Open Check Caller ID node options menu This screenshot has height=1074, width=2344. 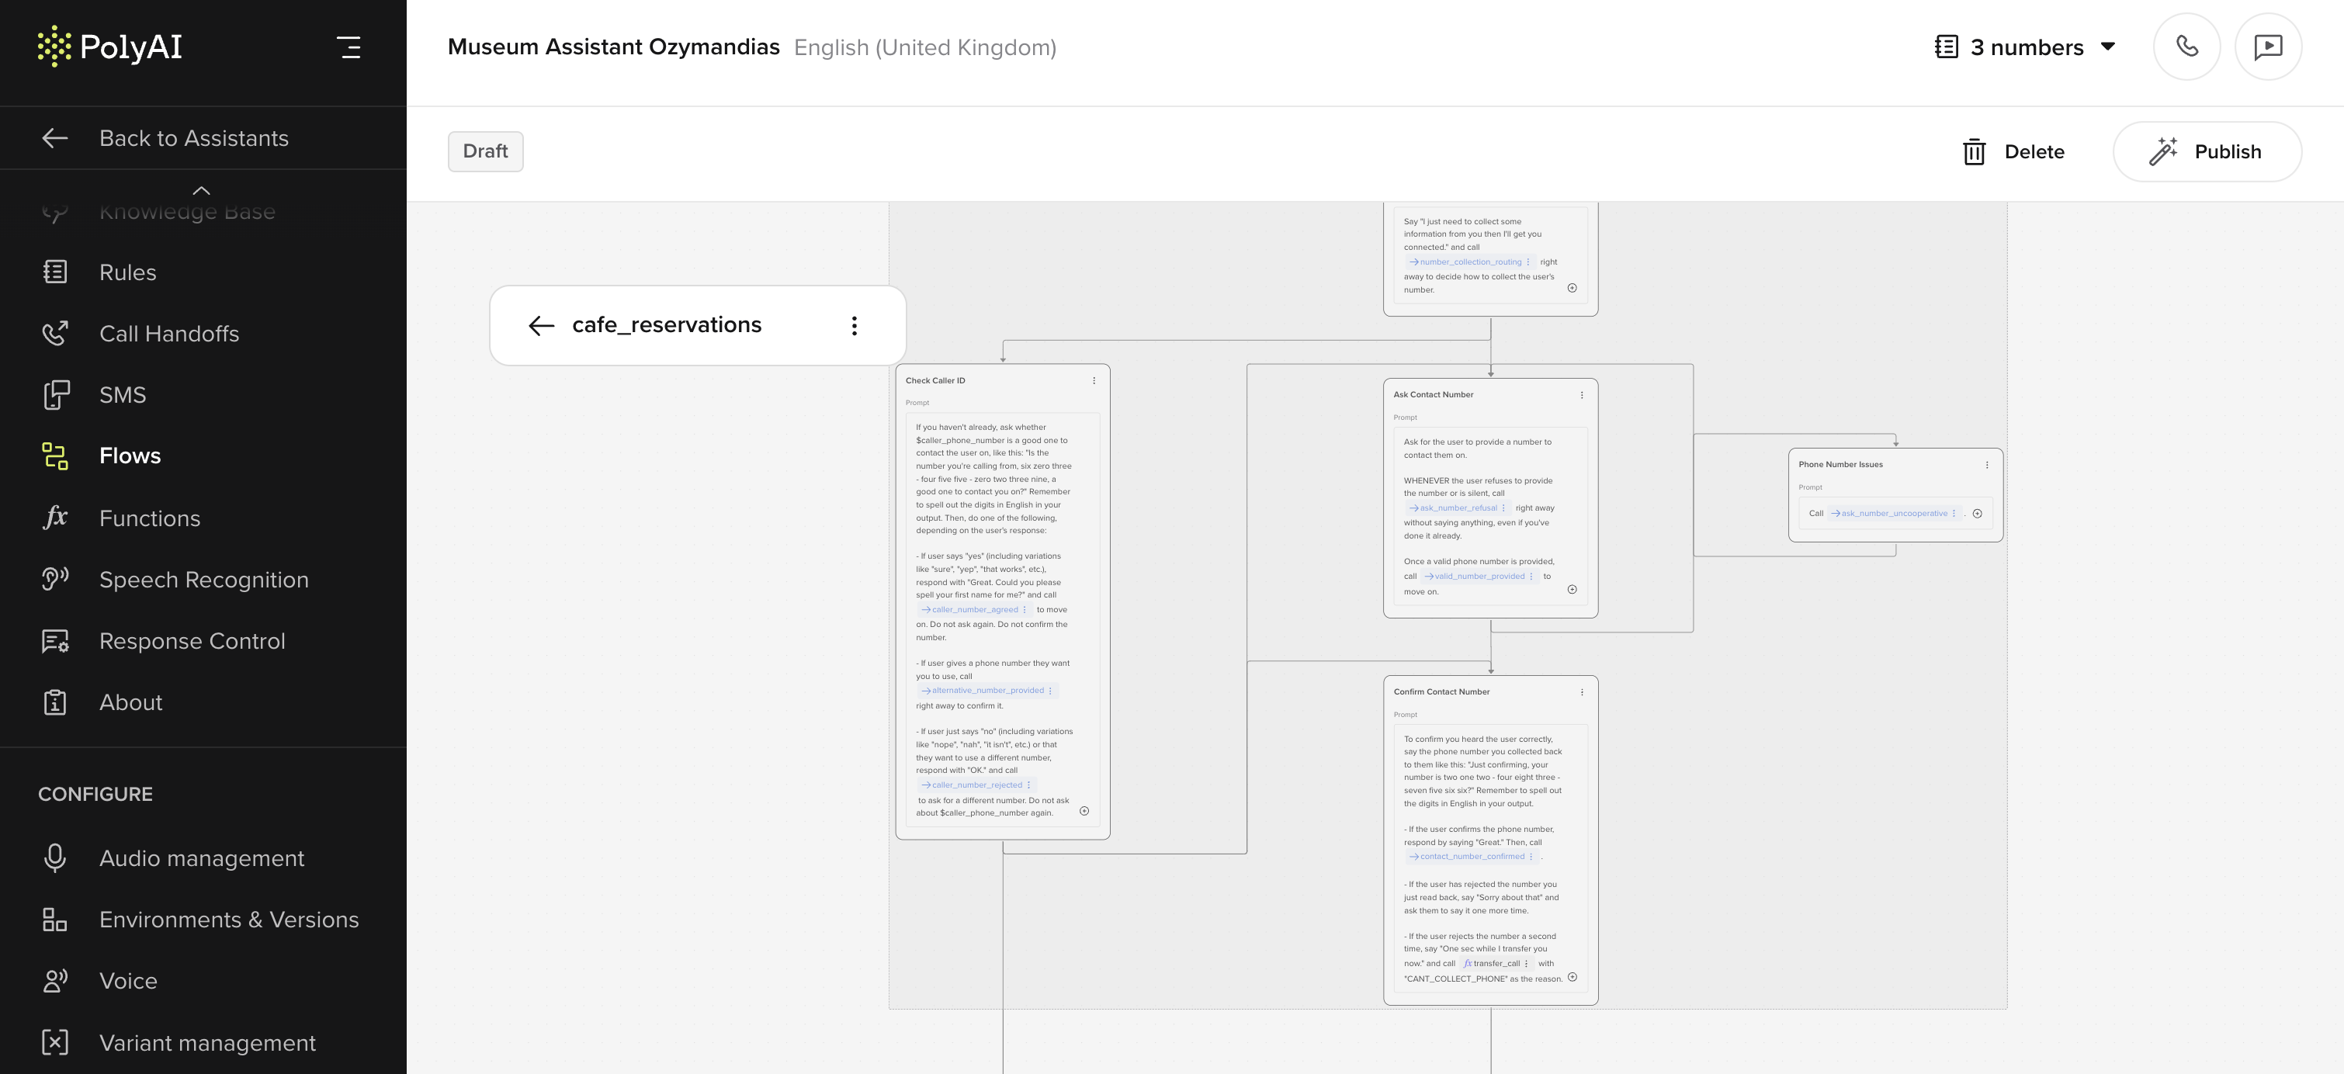click(1094, 381)
